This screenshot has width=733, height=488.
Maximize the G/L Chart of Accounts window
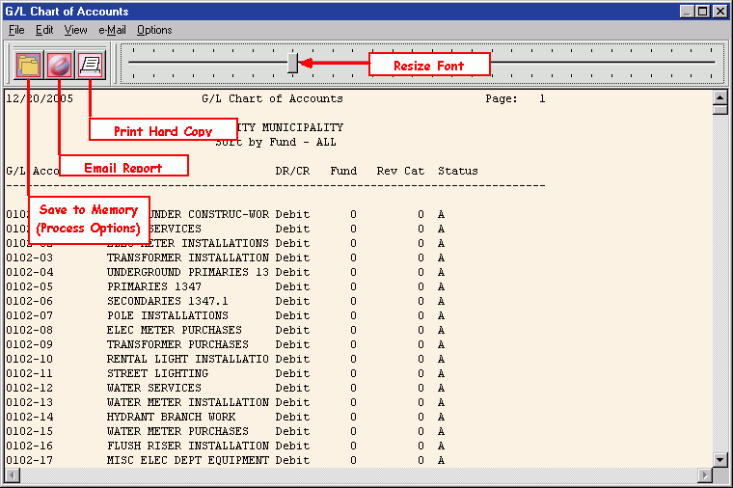[703, 12]
